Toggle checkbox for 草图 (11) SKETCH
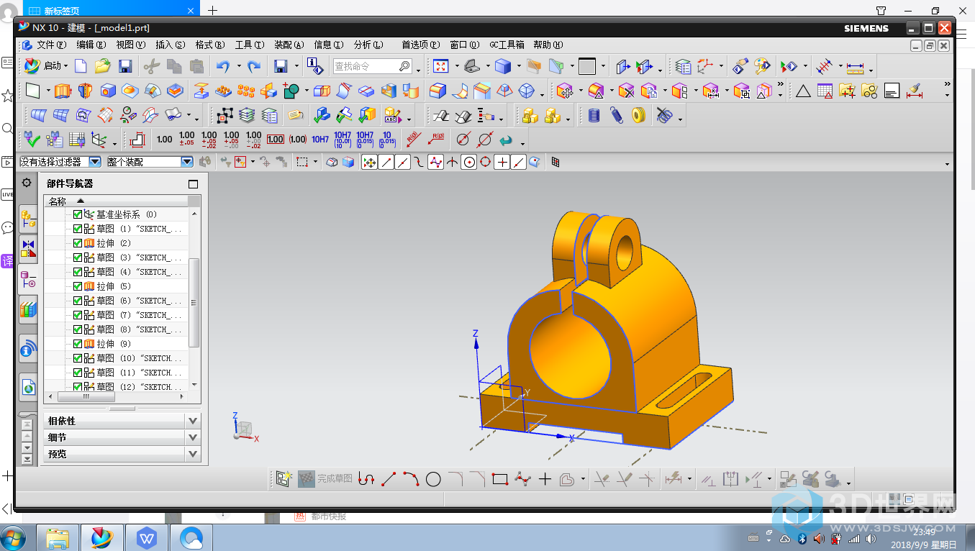The image size is (975, 551). pyautogui.click(x=78, y=373)
